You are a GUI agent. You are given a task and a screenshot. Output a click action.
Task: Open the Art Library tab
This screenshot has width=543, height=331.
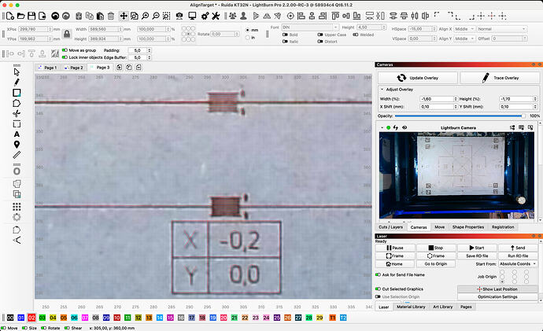pyautogui.click(x=442, y=307)
